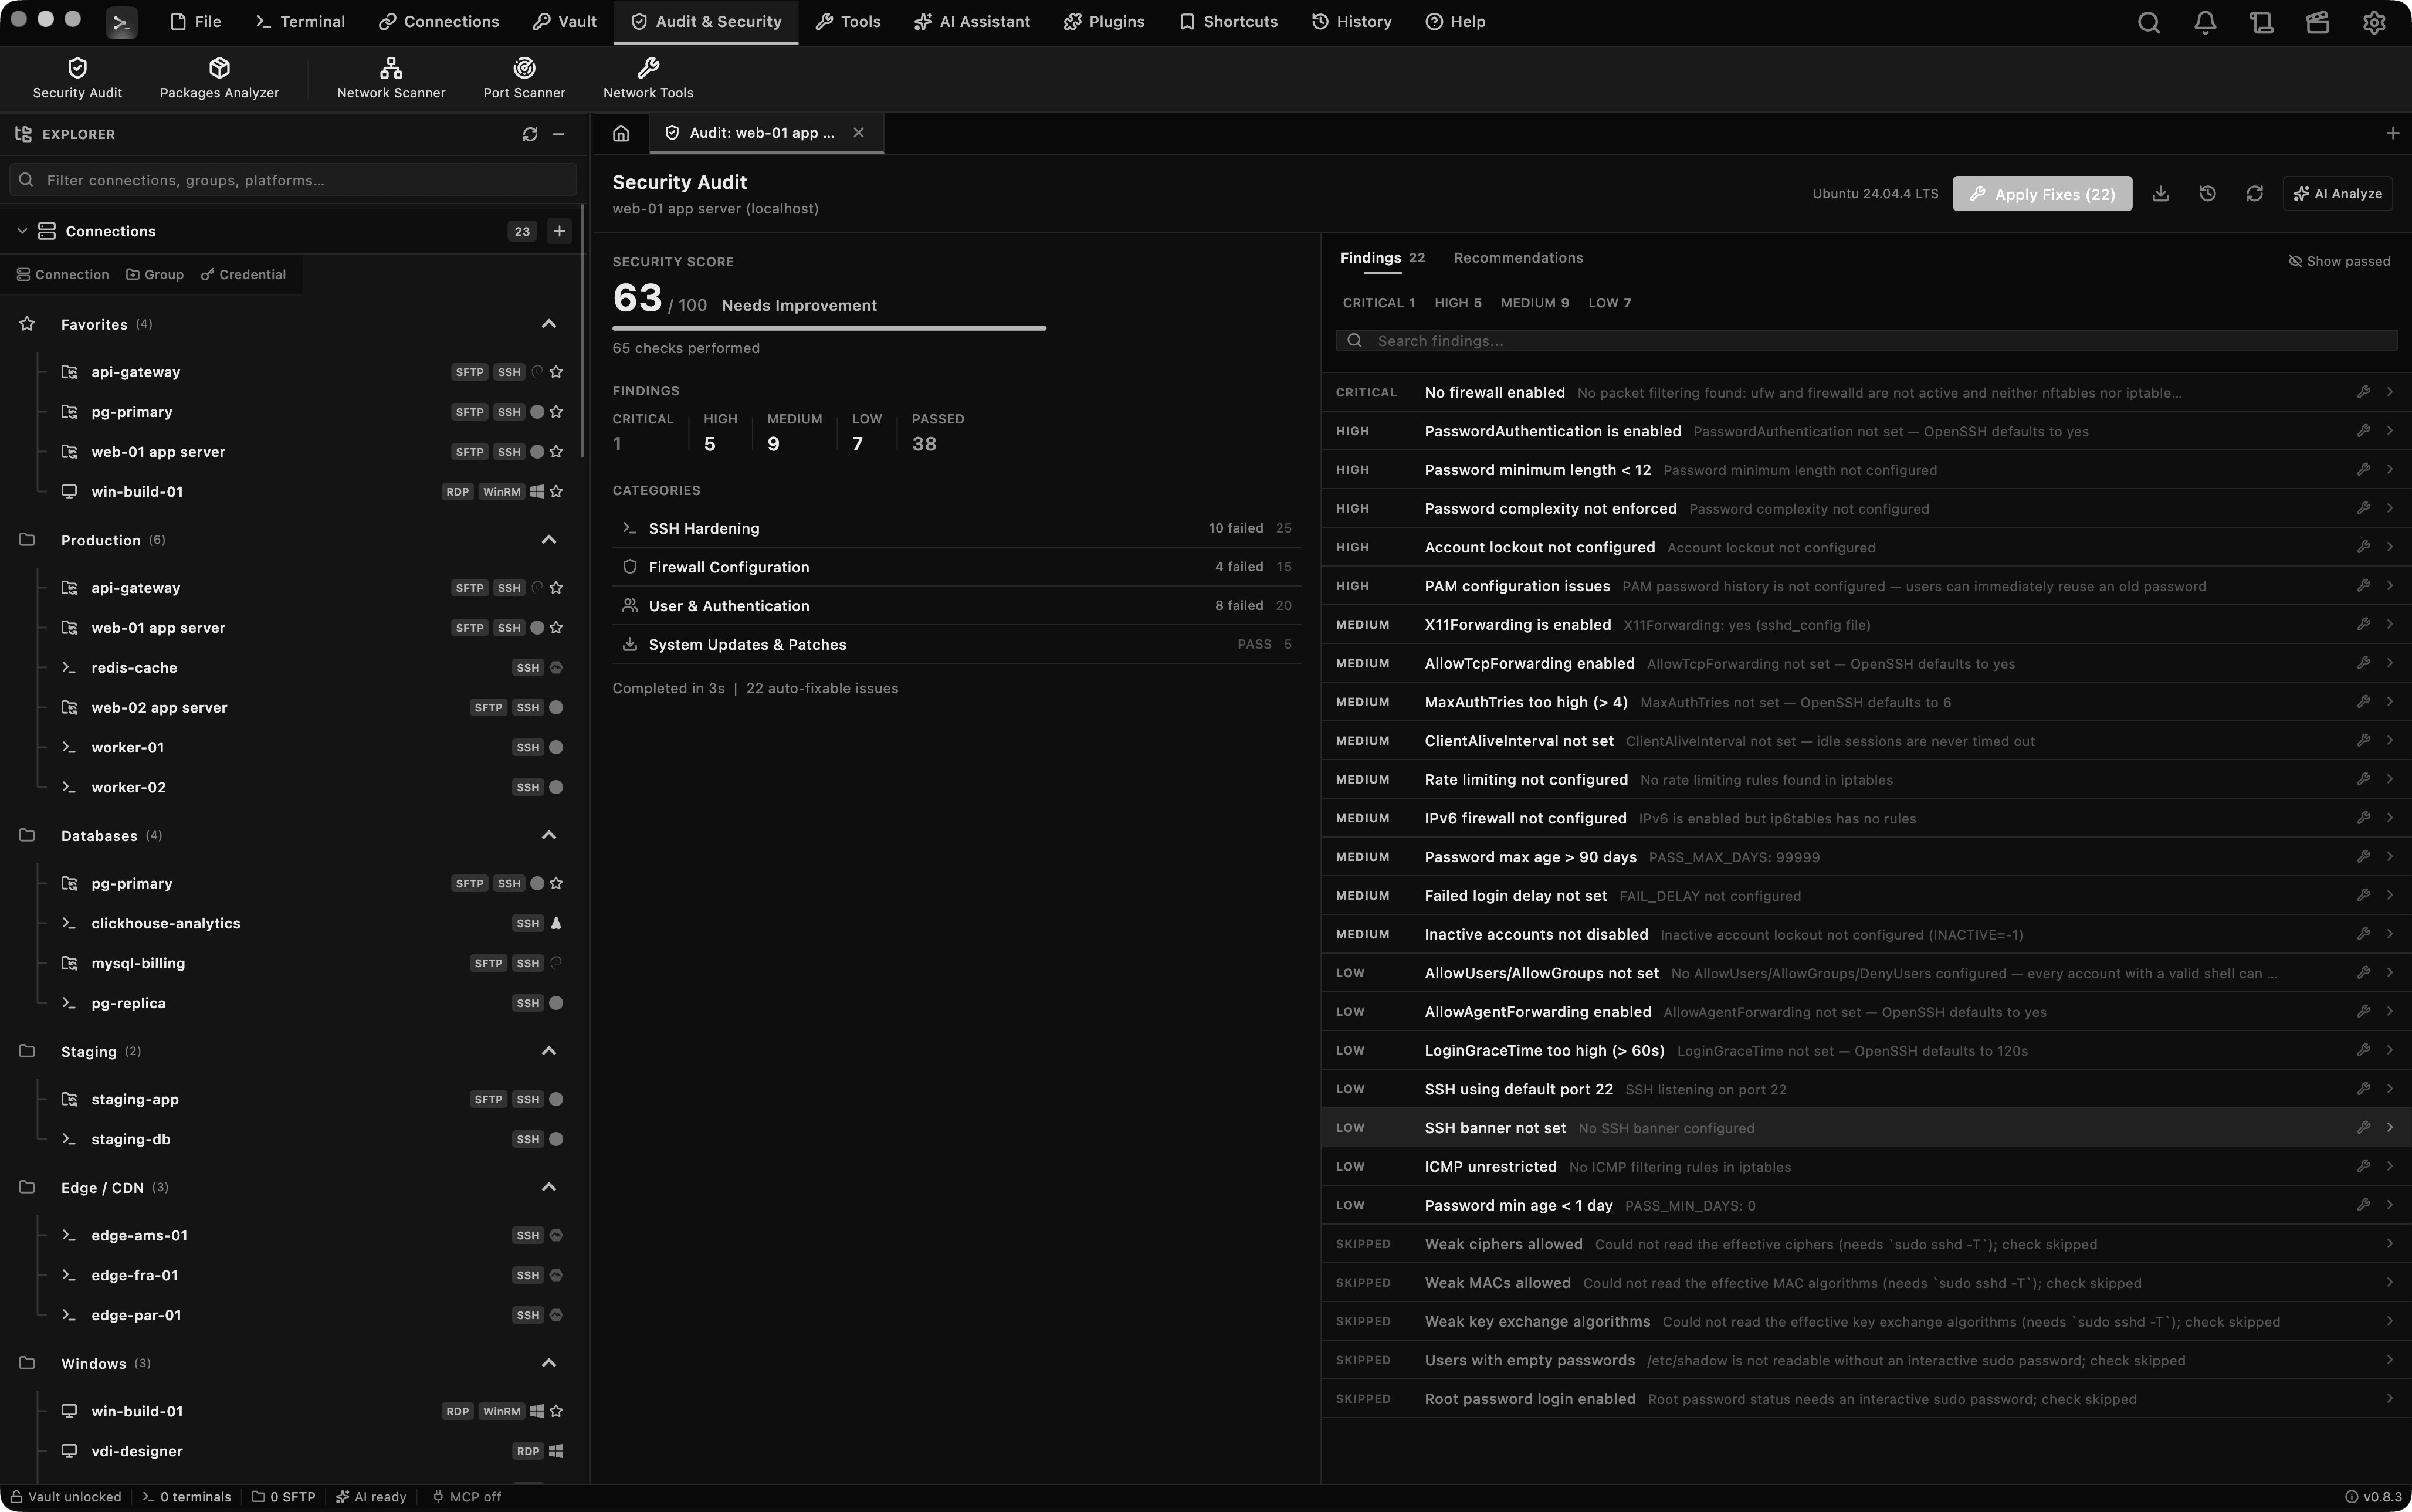Download the audit report
Image resolution: width=2412 pixels, height=1512 pixels.
point(2160,194)
